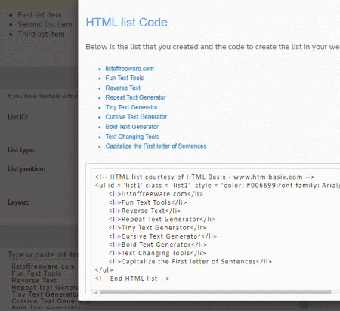340x311 pixels.
Task: Click the 'List position:' label behind the dialog
Action: 26,169
